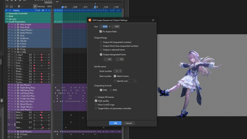Screen dimensions: 247x139
Task: Click the Serial number stepper arrows
Action: (120, 71)
